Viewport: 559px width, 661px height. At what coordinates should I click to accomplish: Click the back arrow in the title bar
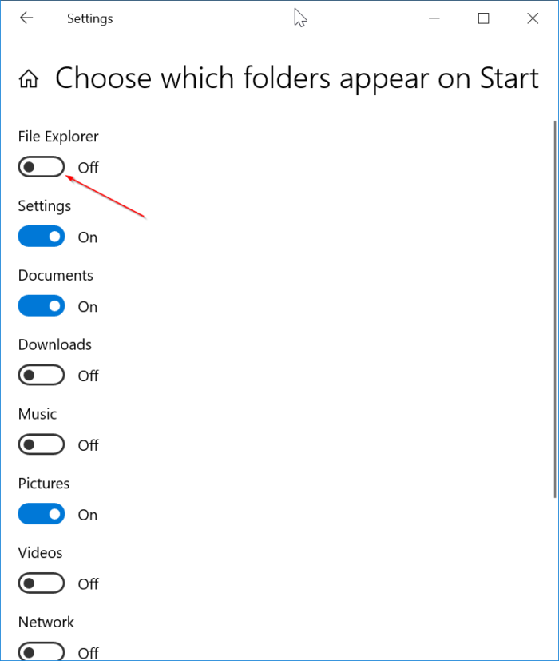(x=26, y=18)
